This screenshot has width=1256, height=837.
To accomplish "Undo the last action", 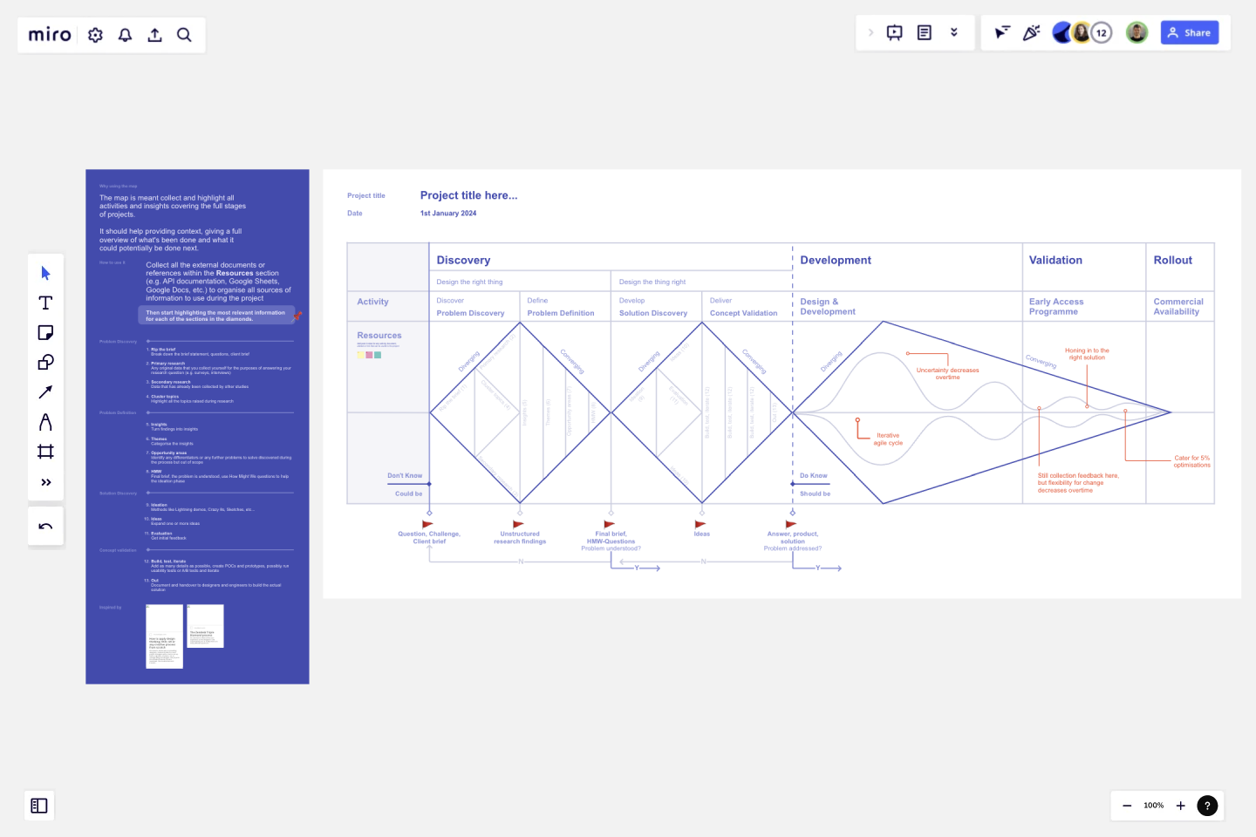I will [45, 526].
